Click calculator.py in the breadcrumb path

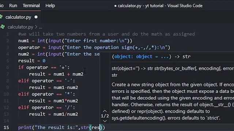point(20,27)
